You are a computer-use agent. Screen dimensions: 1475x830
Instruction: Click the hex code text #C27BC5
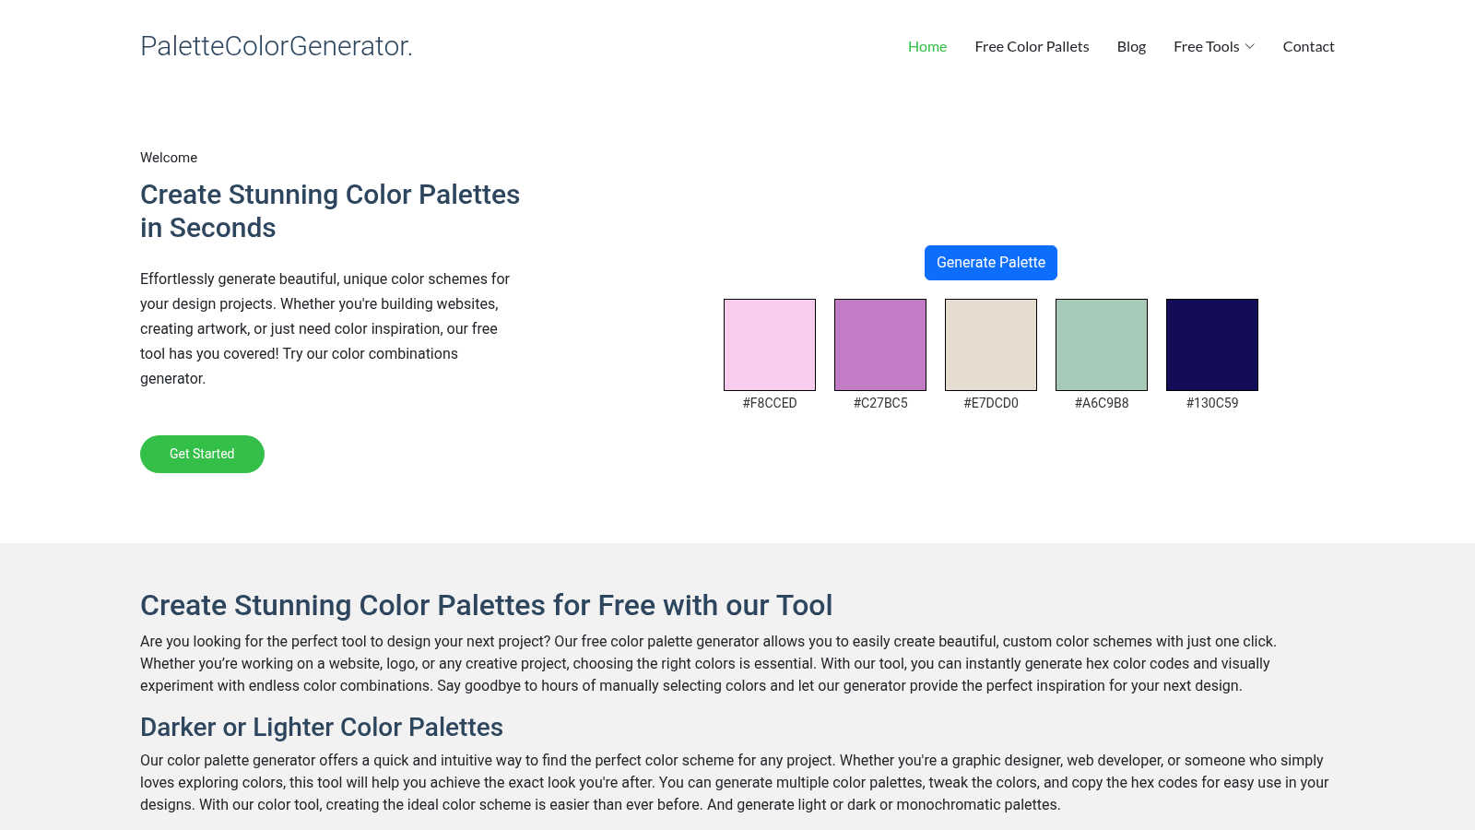pyautogui.click(x=880, y=403)
